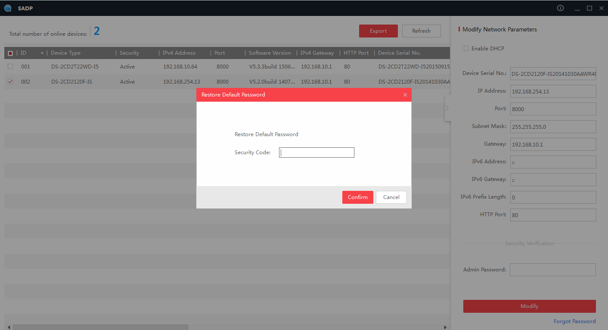608x330 pixels.
Task: Click the SADP application logo icon
Action: 7,8
